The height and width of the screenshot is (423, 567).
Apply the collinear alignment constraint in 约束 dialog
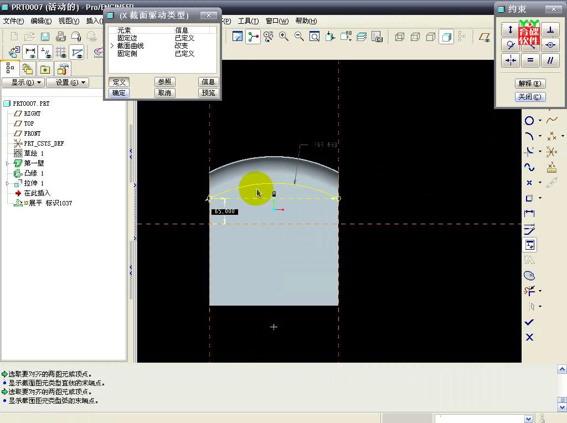(x=550, y=45)
